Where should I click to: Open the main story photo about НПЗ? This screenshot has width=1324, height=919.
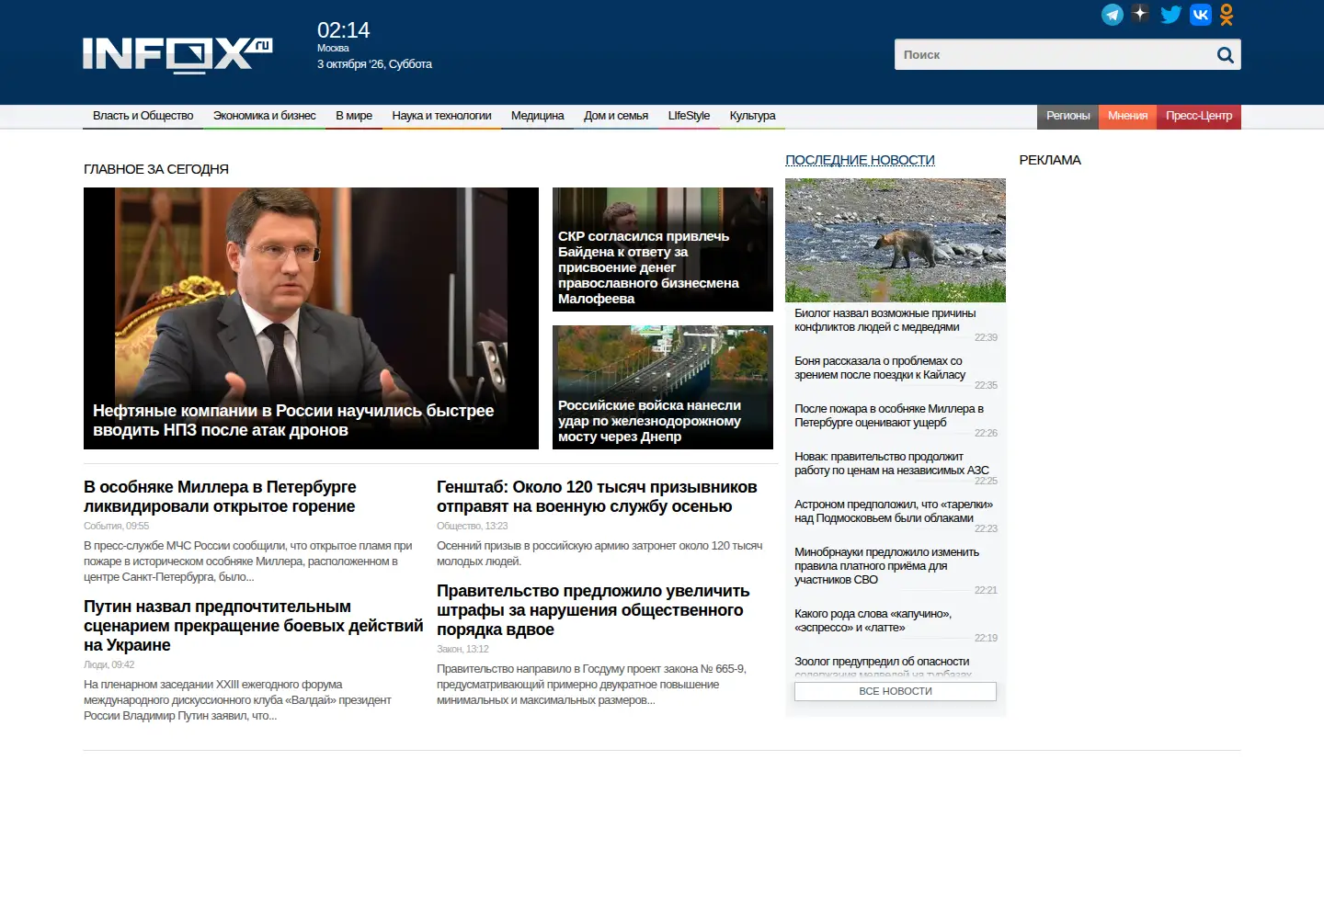(311, 318)
